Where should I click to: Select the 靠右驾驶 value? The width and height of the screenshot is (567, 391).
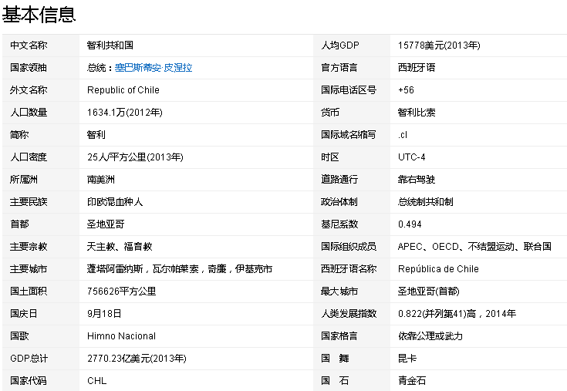417,180
